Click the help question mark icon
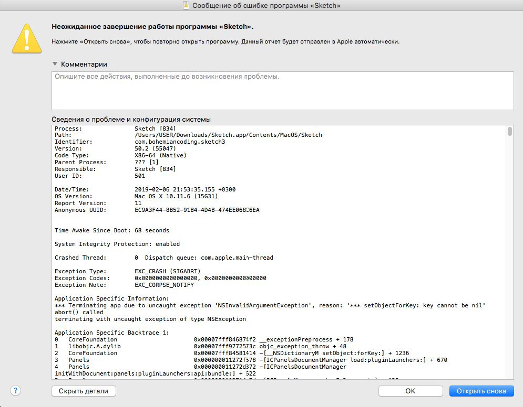 pos(15,391)
